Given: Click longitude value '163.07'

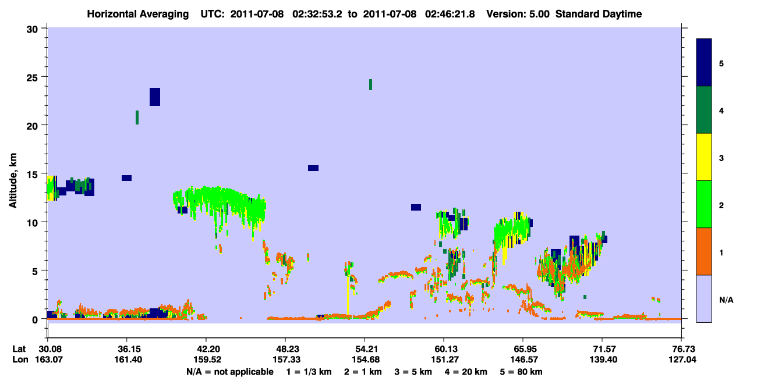Looking at the screenshot, I should point(48,360).
